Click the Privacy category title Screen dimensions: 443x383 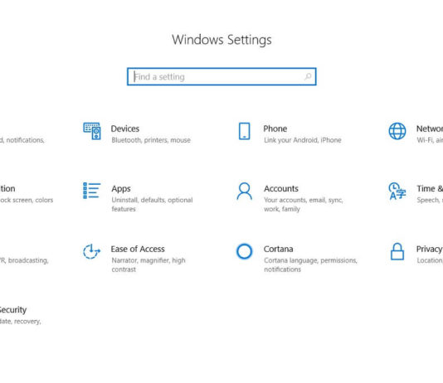[430, 249]
